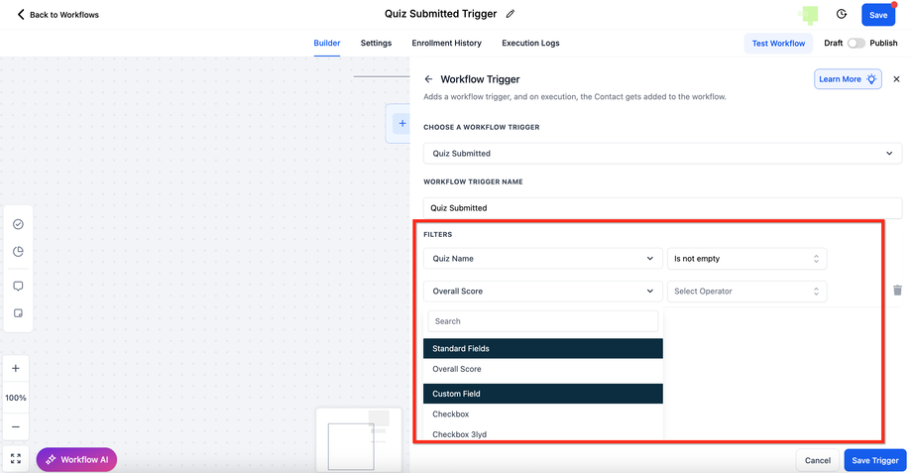The height and width of the screenshot is (473, 912).
Task: Click the checkmark circle sidebar icon
Action: (x=18, y=224)
